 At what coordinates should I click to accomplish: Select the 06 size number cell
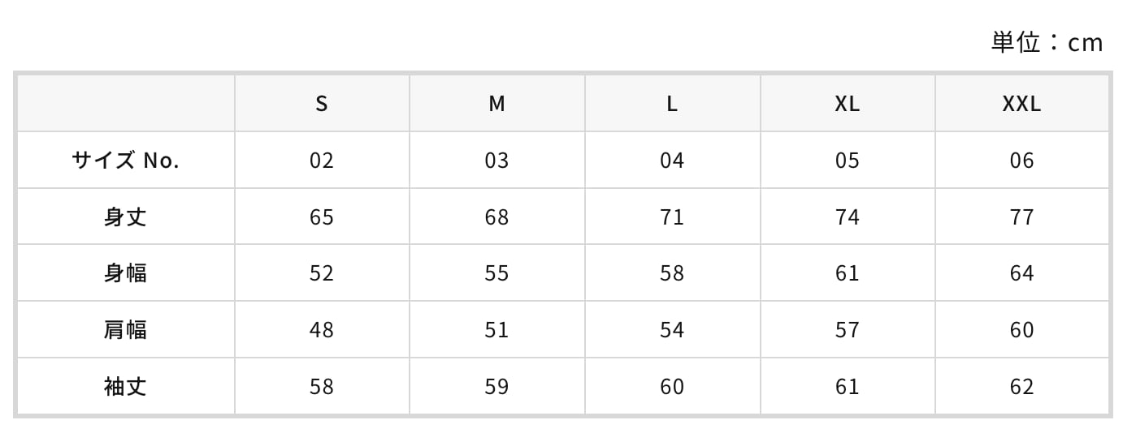(x=1021, y=161)
